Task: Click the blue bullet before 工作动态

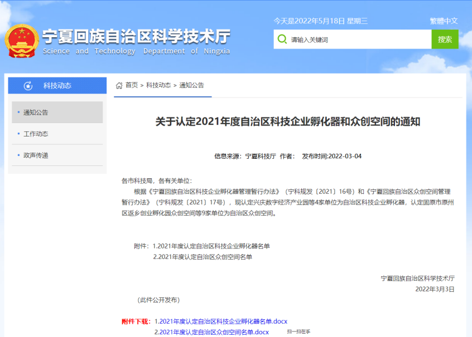Action: click(18, 134)
